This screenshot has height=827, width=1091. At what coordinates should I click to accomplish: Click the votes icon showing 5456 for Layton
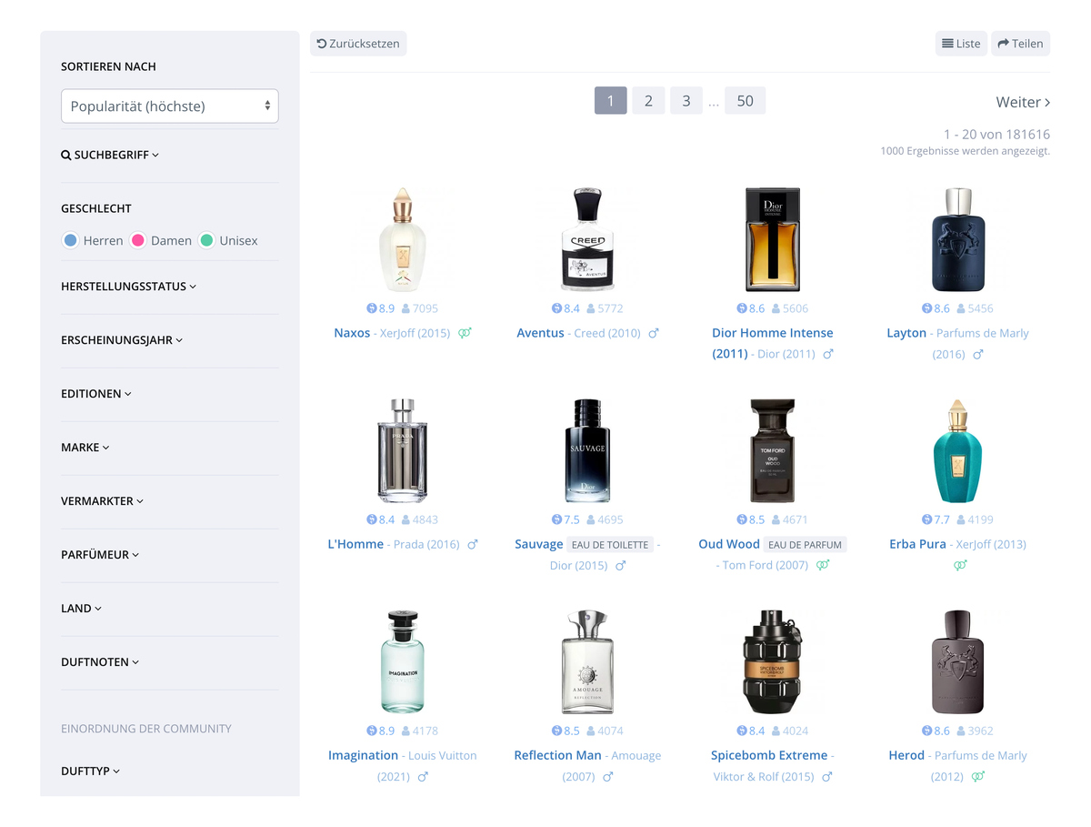[961, 308]
